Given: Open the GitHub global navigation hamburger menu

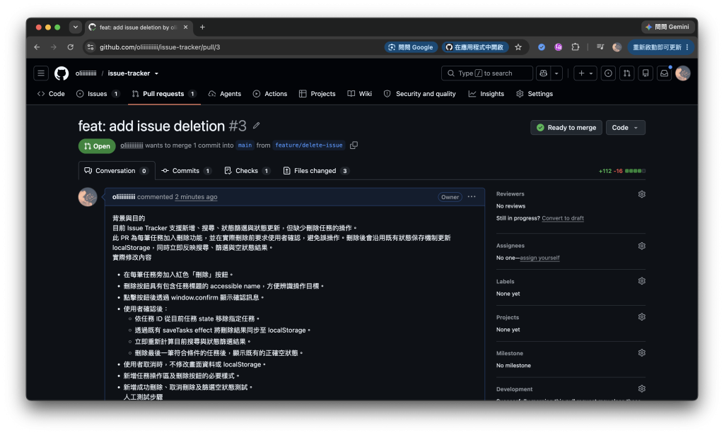Looking at the screenshot, I should (41, 73).
